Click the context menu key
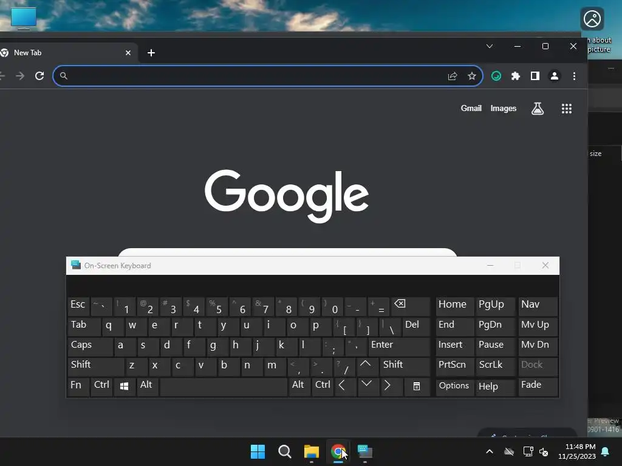Viewport: 622px width, 466px height. (417, 387)
